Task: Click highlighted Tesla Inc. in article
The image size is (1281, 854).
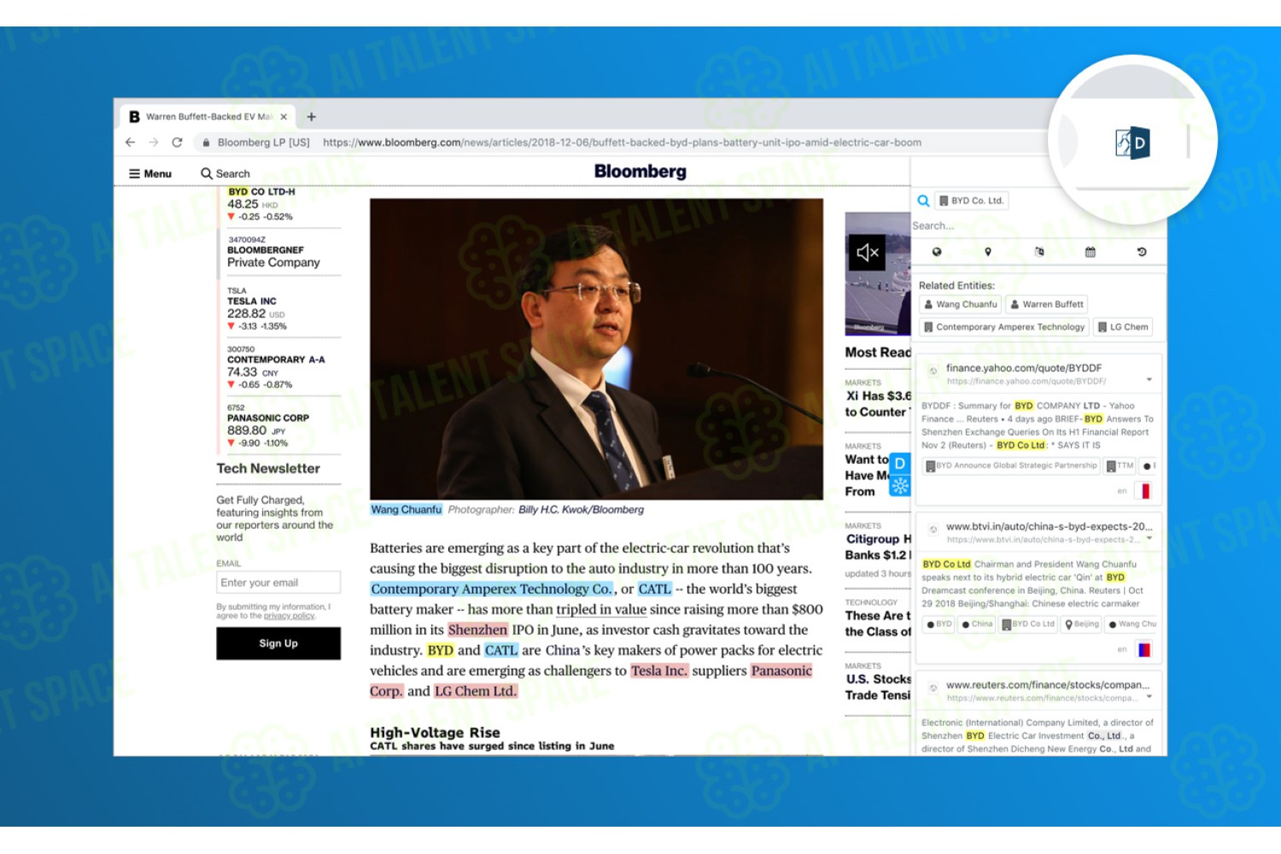Action: (x=659, y=671)
